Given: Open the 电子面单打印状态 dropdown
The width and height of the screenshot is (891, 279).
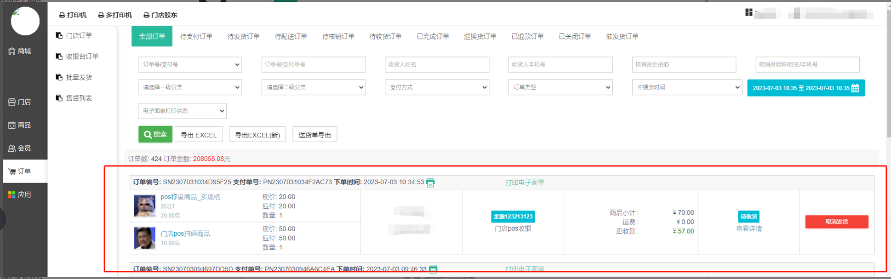Looking at the screenshot, I should point(182,111).
